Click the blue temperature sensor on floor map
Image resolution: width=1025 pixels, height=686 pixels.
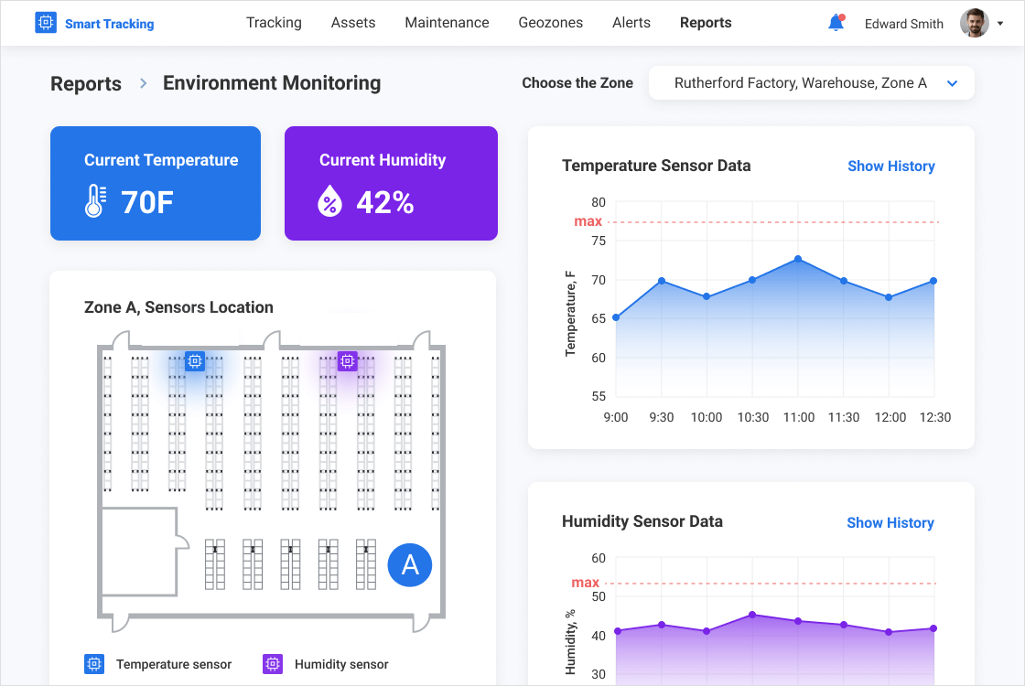coord(194,361)
